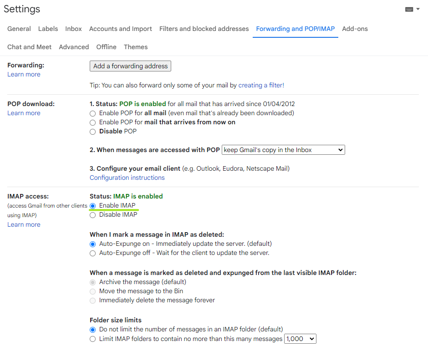Open Filters and blocked addresses tab
Screen dimensions: 428x346
click(204, 29)
